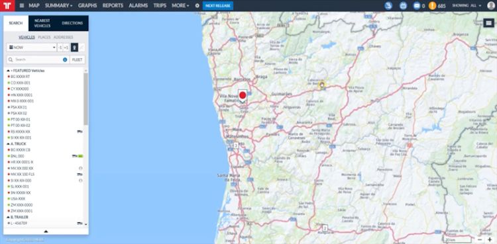Open the ALARMS menu item
497x244 pixels.
(138, 6)
